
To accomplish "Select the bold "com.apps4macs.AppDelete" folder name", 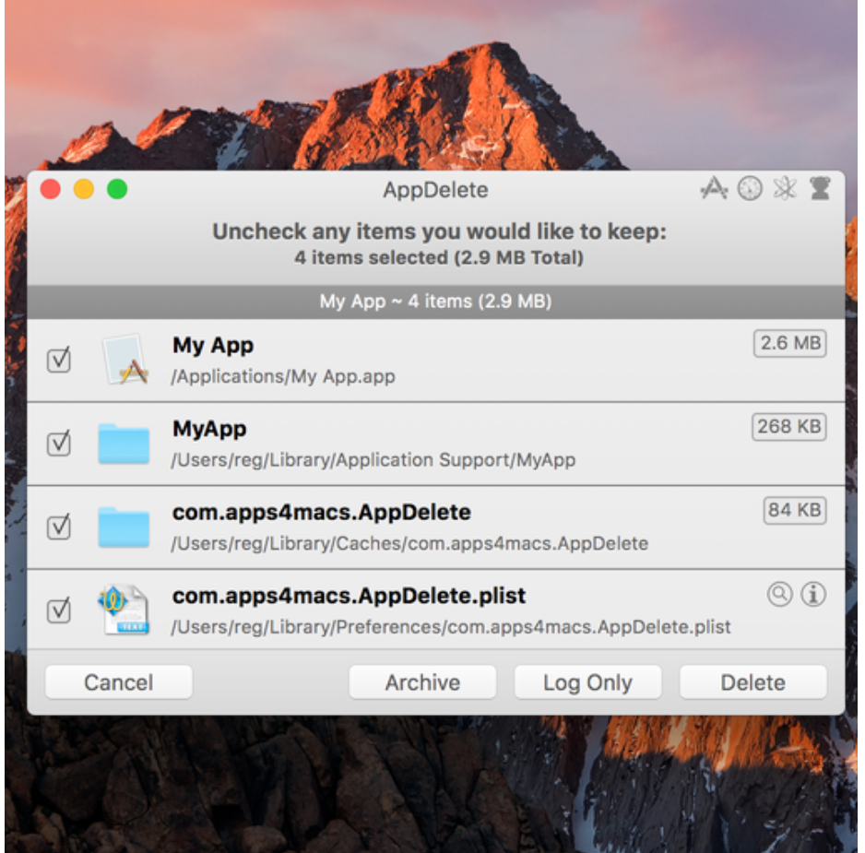I will 322,512.
